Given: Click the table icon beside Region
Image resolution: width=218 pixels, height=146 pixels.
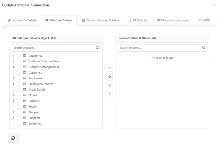Looking at the screenshot, I should coord(25,107).
